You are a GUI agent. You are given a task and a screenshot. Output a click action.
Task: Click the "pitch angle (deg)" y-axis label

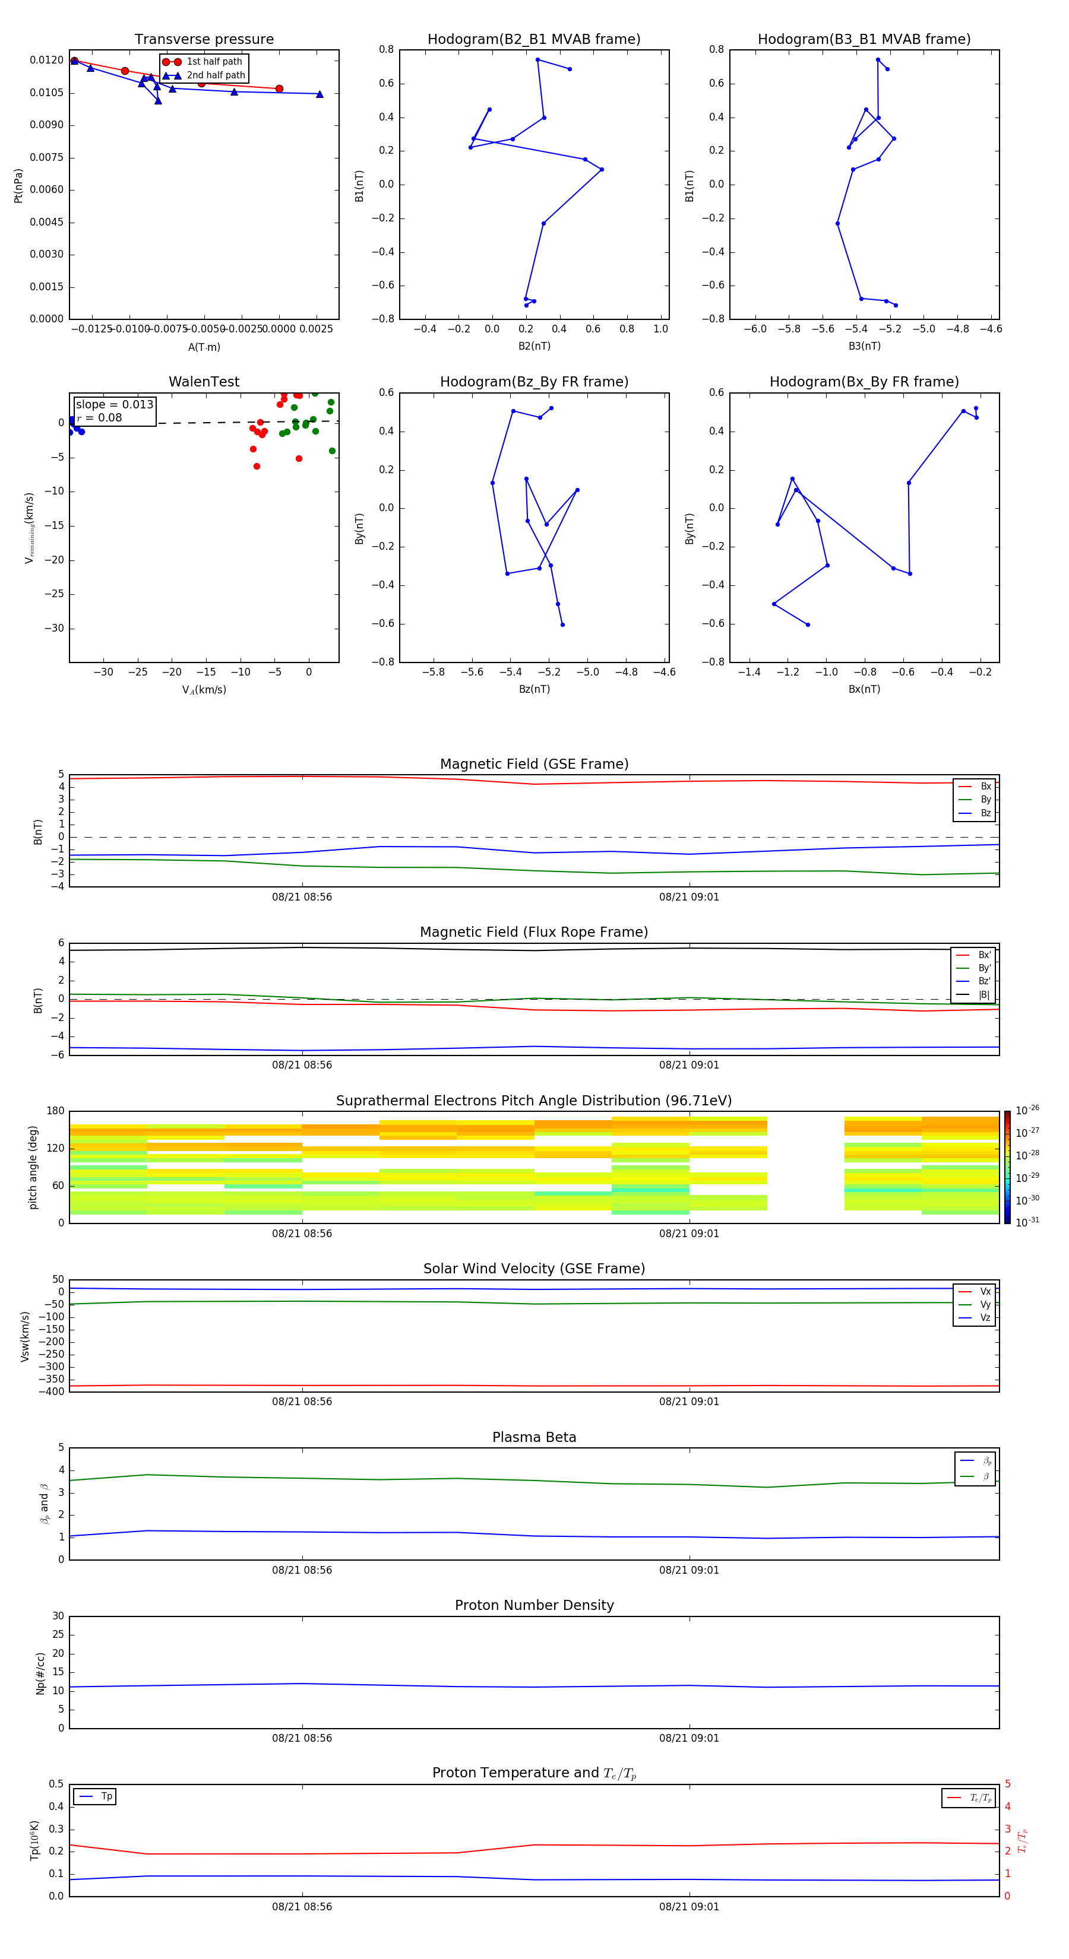tap(33, 1167)
